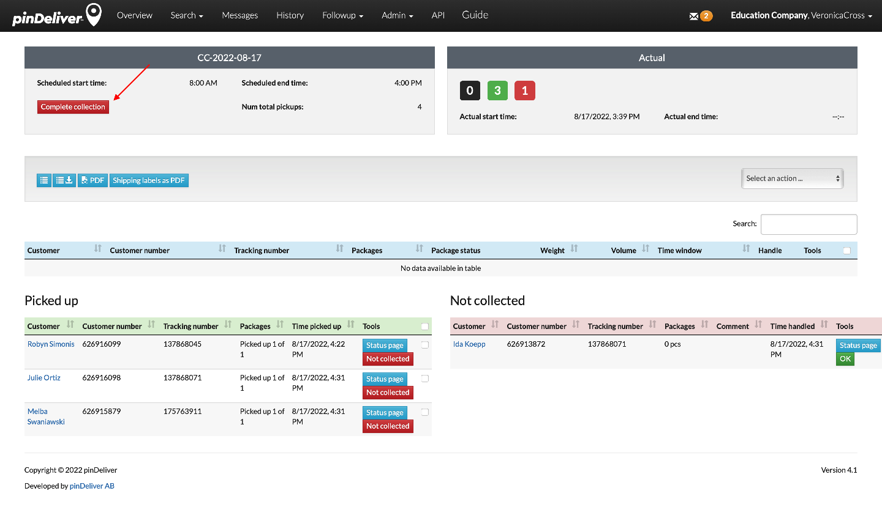This screenshot has width=882, height=507.
Task: Click Shipping labels as PDF button
Action: coord(149,180)
